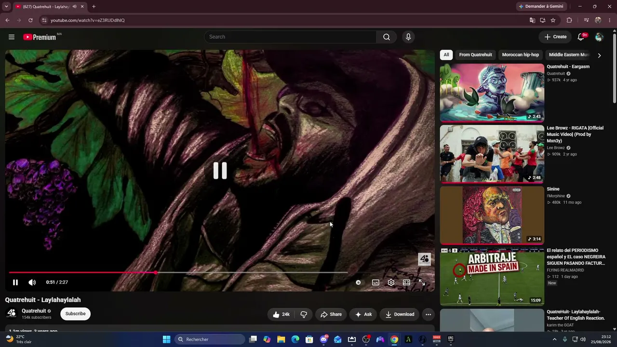Open the Windows Start menu
617x347 pixels.
pyautogui.click(x=166, y=339)
